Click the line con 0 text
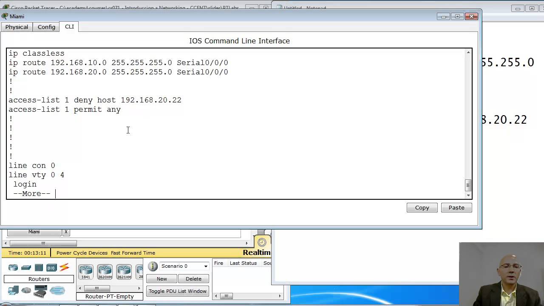 pos(32,166)
